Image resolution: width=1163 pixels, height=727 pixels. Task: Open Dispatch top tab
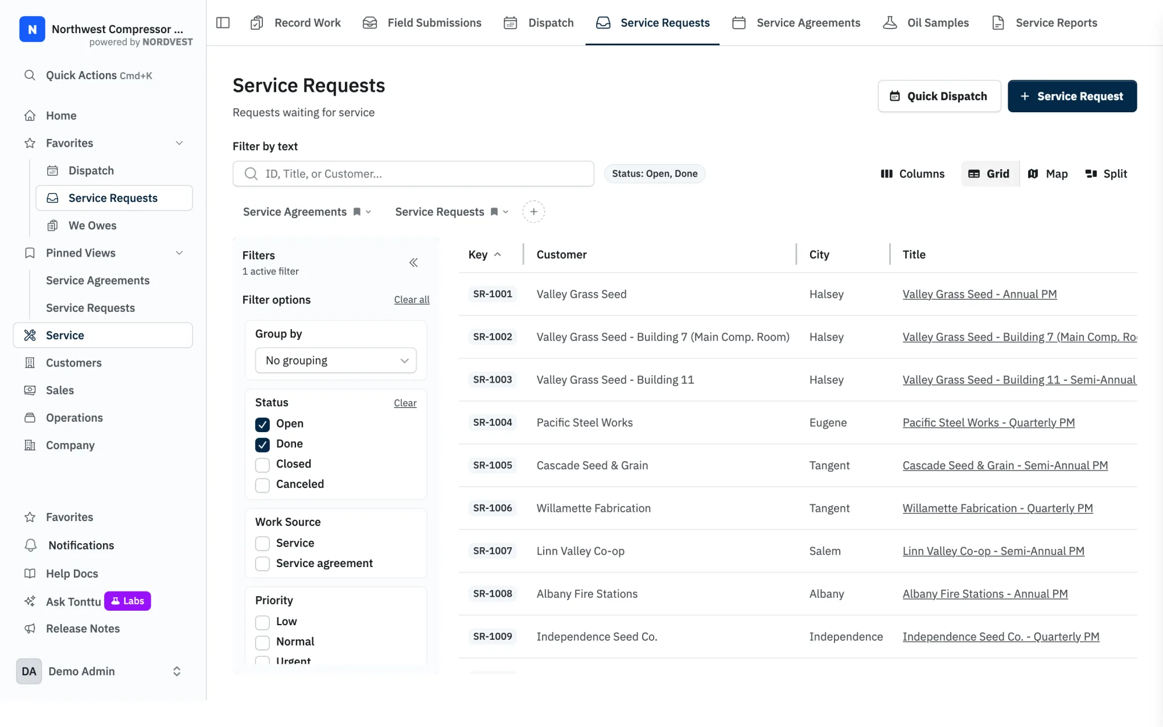538,23
